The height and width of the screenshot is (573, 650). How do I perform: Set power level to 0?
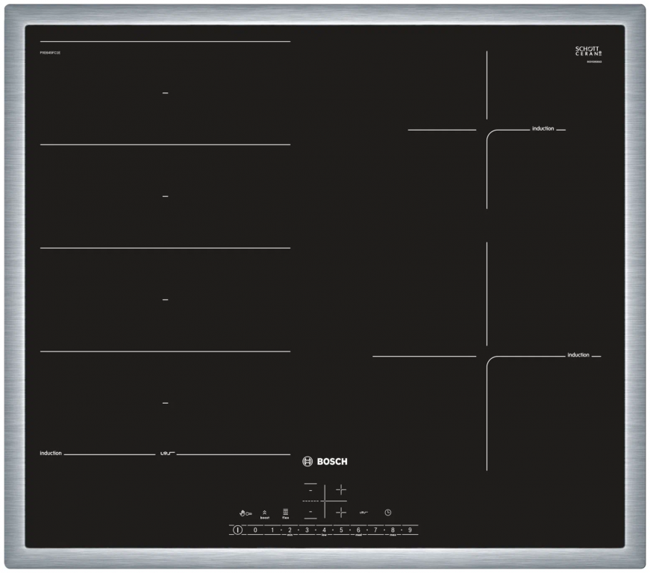click(255, 530)
